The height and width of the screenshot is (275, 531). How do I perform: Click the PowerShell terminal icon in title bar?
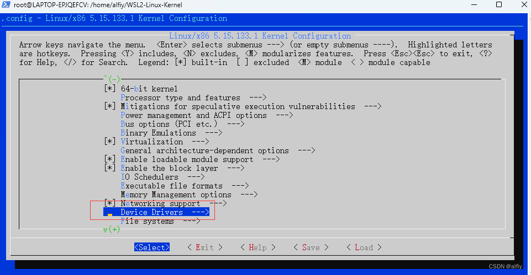click(6, 4)
